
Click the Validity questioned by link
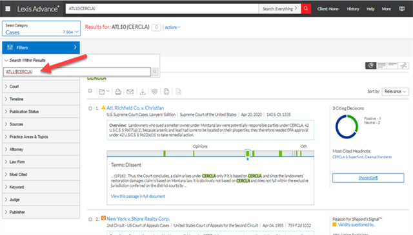357,225
